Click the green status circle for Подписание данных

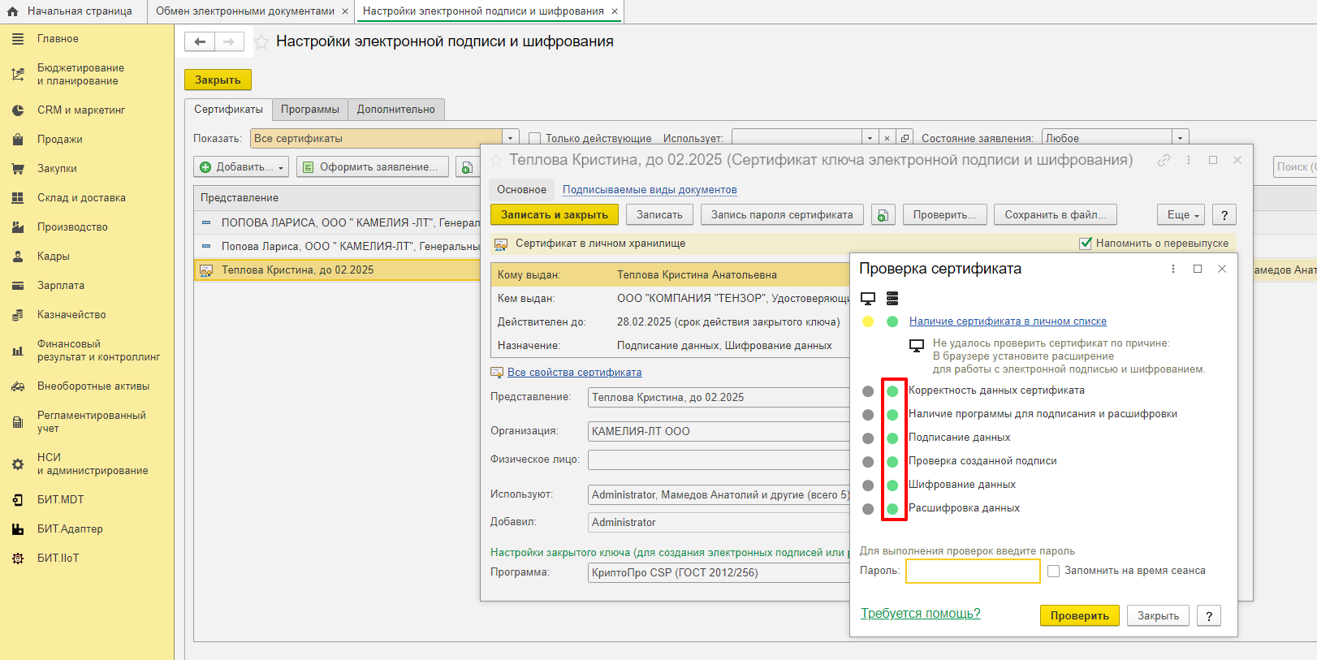pyautogui.click(x=892, y=438)
